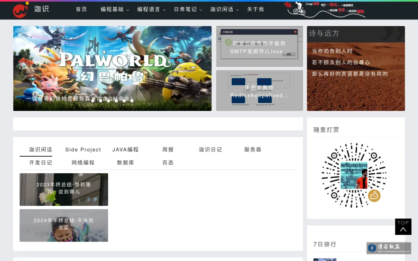Open the 日常笔记 menu
Viewport: 418px width, 261px height.
(x=185, y=9)
